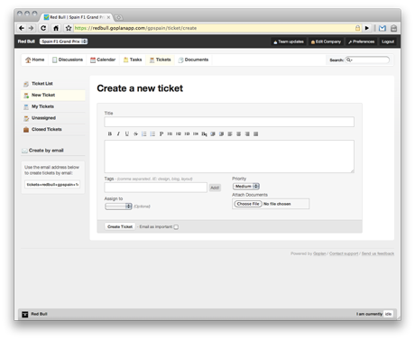
Task: Close the Red Bull browser tab
Action: [108, 17]
